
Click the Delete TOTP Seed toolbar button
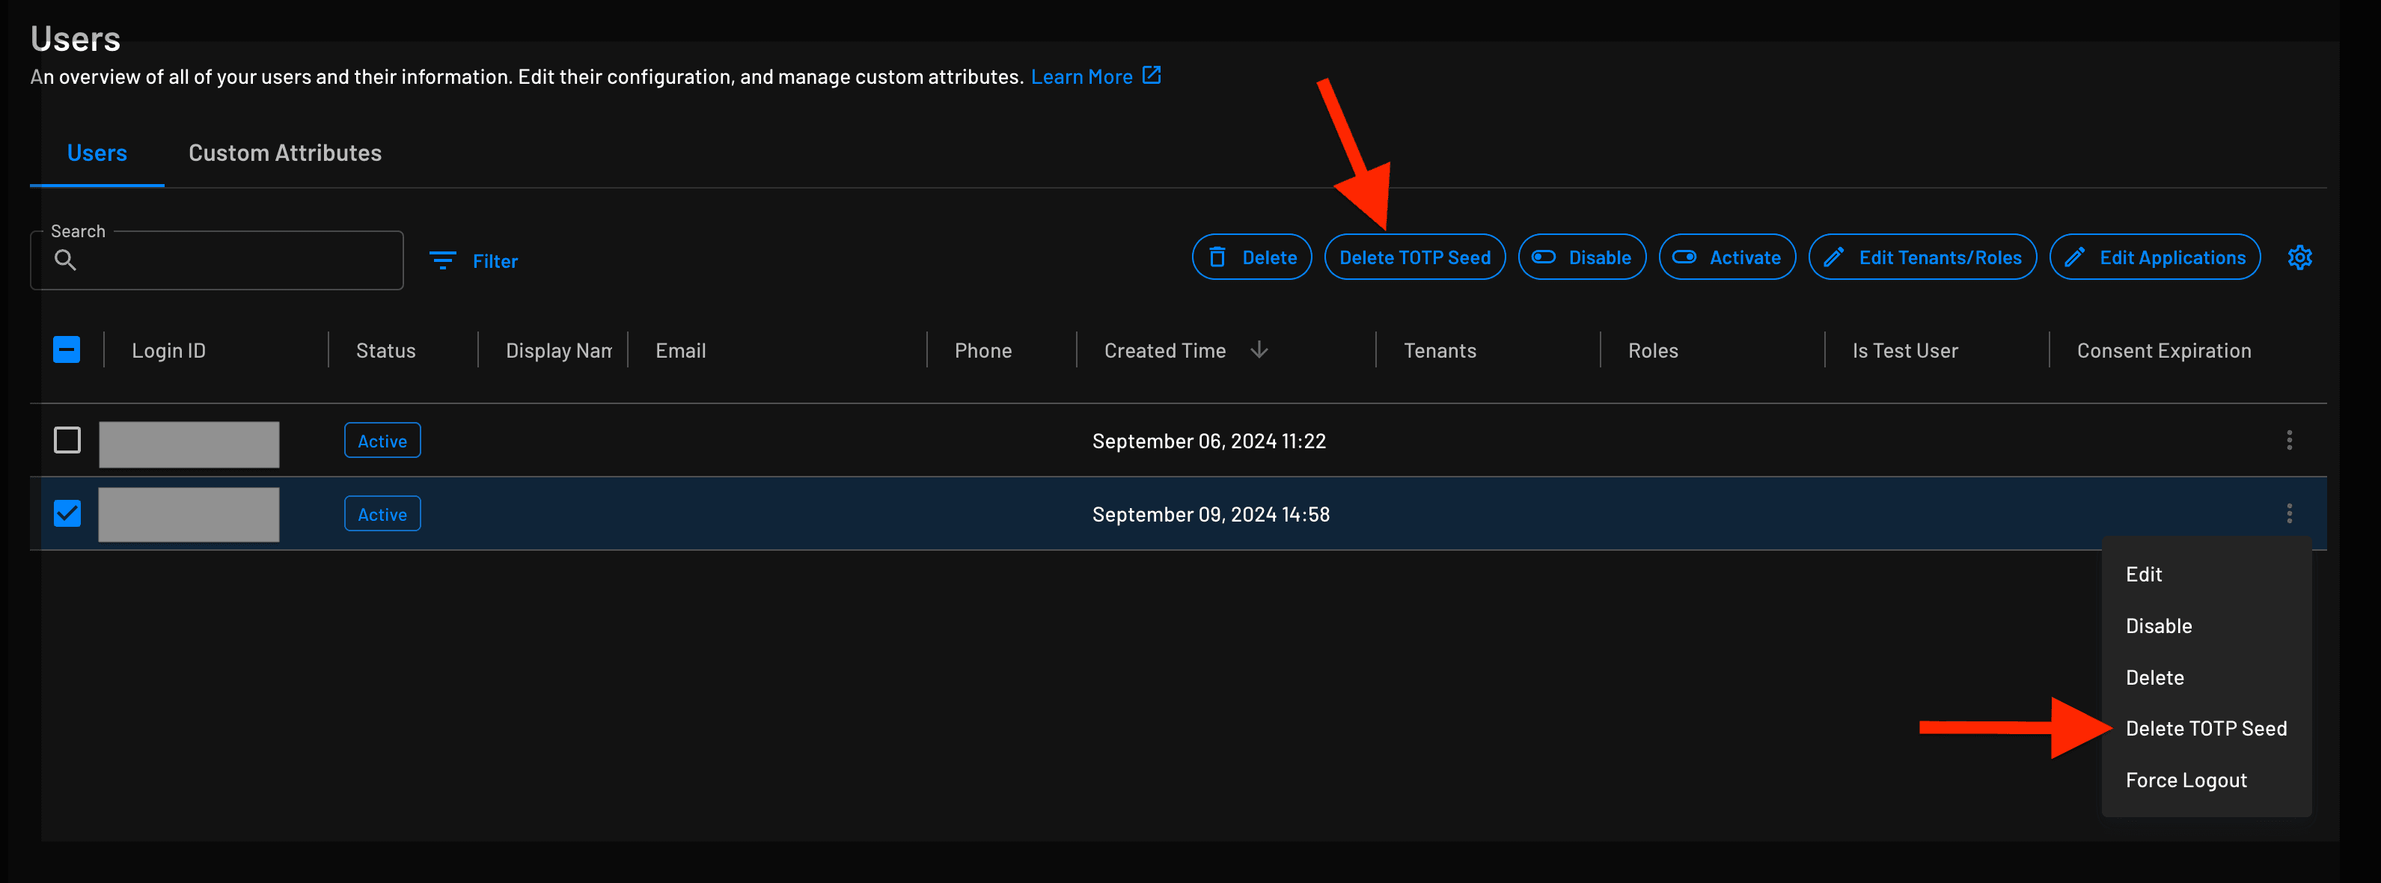tap(1414, 257)
